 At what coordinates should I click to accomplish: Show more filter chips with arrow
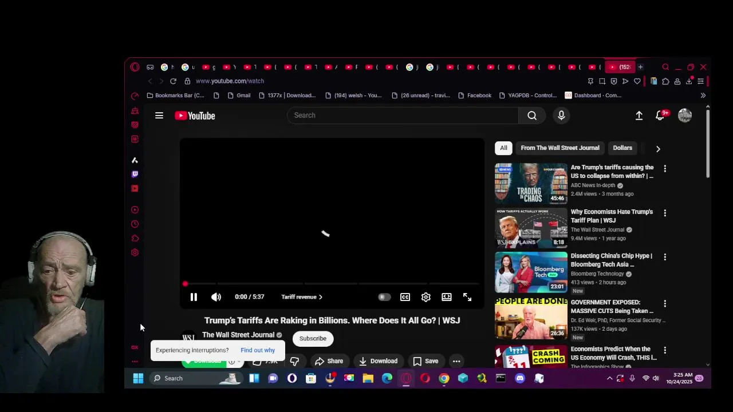(658, 149)
